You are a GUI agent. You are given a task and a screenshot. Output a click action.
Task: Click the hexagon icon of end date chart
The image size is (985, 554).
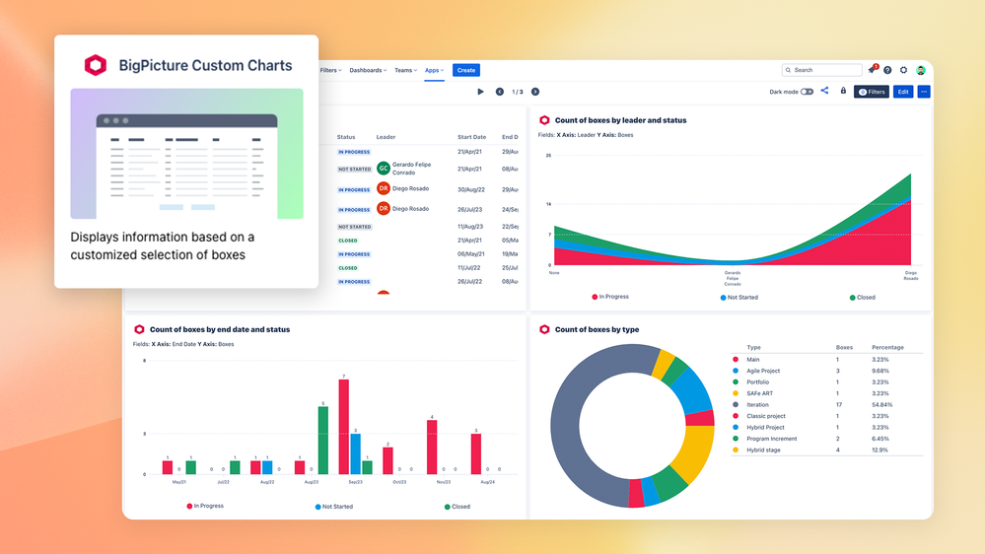(139, 329)
